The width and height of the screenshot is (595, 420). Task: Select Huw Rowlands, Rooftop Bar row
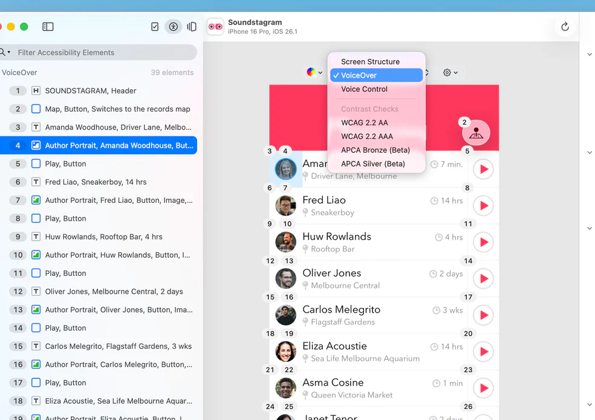click(99, 237)
